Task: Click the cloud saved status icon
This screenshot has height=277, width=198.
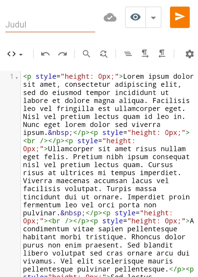Action: point(110,18)
